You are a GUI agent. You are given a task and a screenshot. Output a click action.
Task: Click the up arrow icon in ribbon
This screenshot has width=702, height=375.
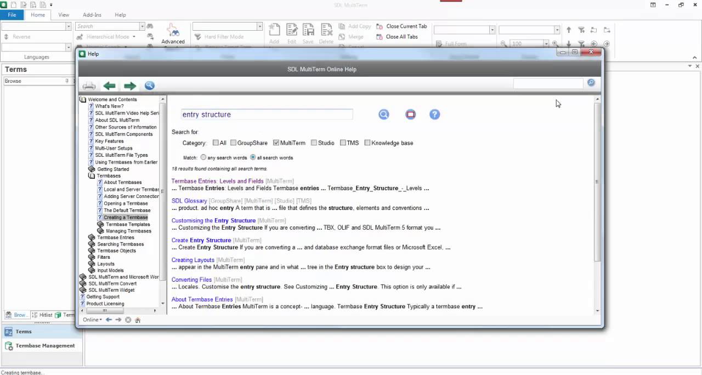point(569,30)
